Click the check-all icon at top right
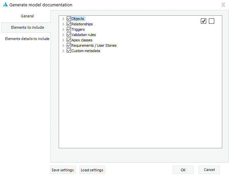Viewport: 229px width, 176px height. point(204,21)
